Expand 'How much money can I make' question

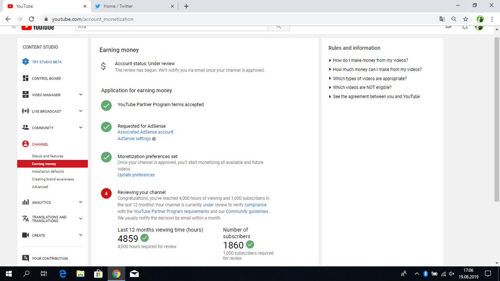(x=375, y=70)
